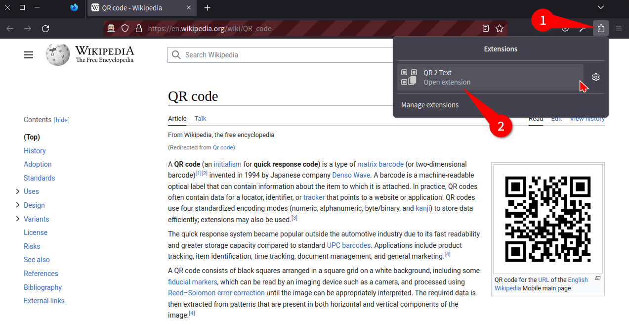Click the magnifier icon in Wikipedia search
629x325 pixels.
pyautogui.click(x=176, y=55)
